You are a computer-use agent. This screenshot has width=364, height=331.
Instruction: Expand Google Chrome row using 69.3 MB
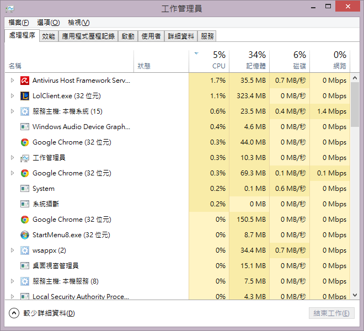13,173
